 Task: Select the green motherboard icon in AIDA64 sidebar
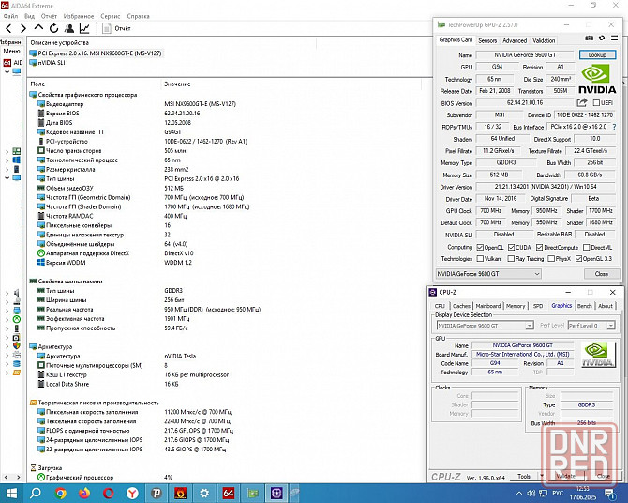17,151
